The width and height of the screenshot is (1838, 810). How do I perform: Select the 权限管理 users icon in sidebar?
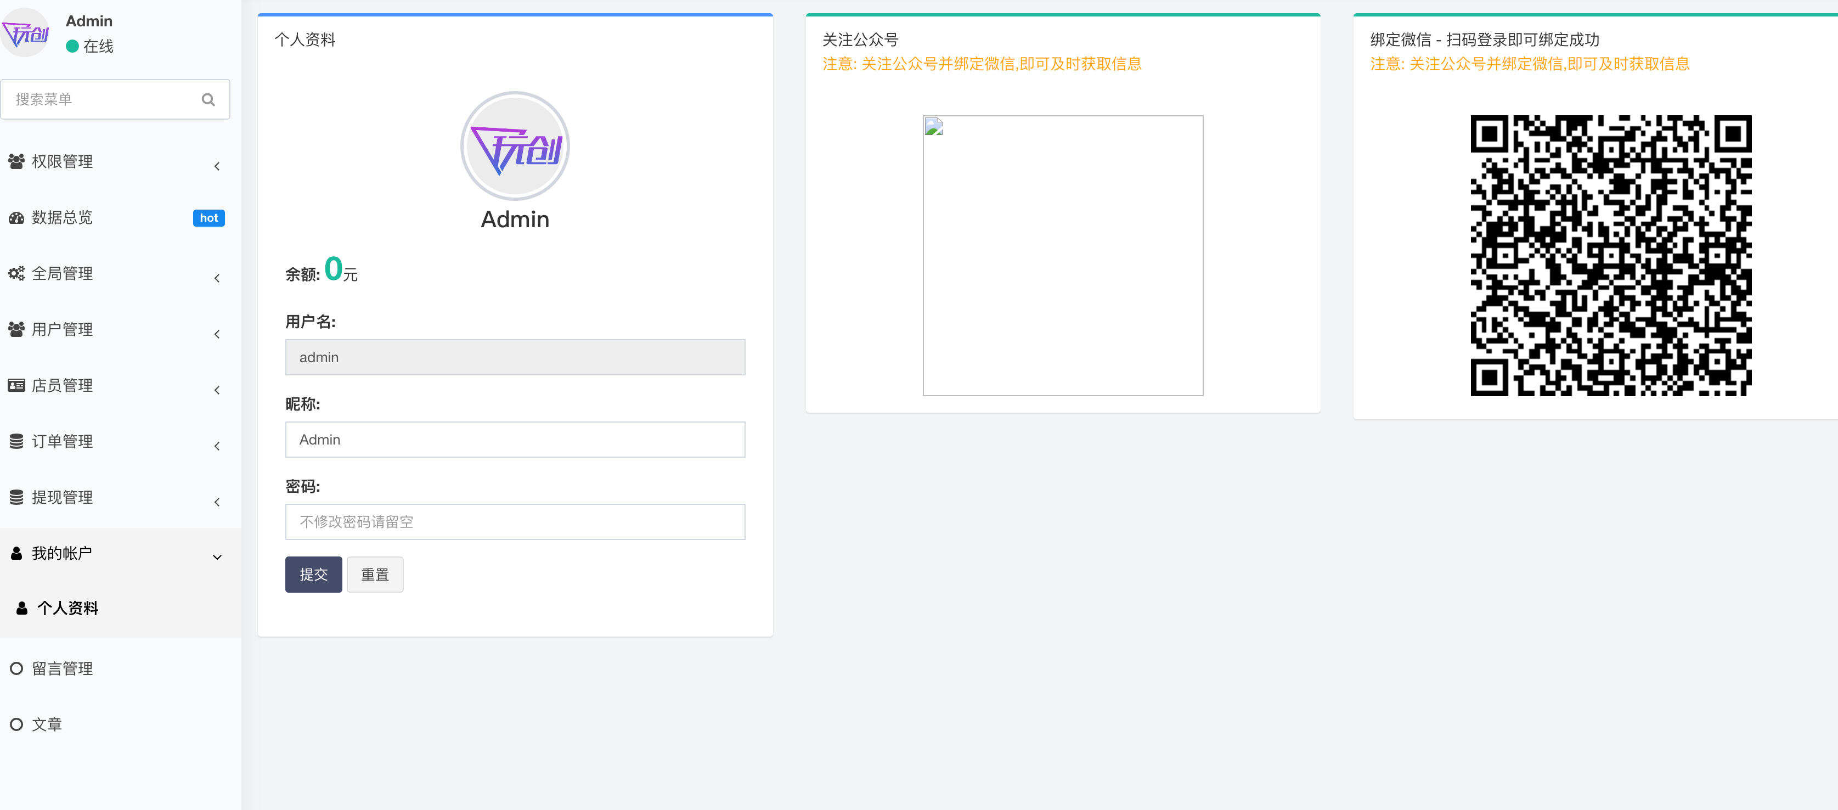coord(16,162)
